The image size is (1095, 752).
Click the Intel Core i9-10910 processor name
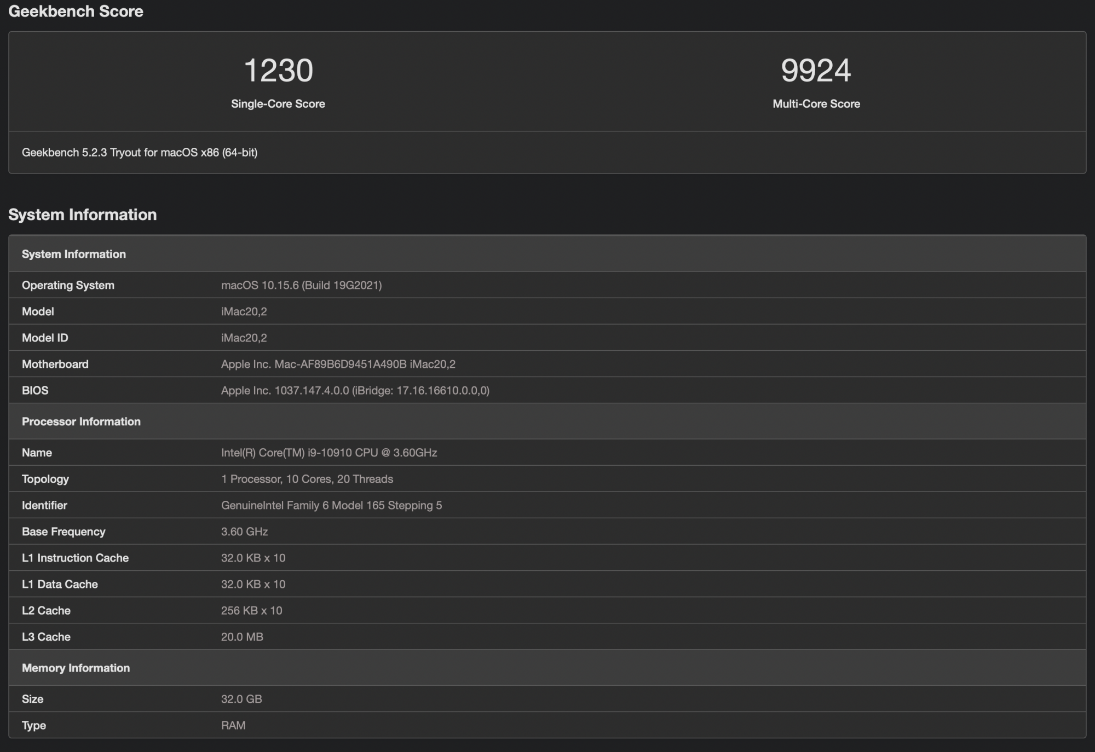328,453
